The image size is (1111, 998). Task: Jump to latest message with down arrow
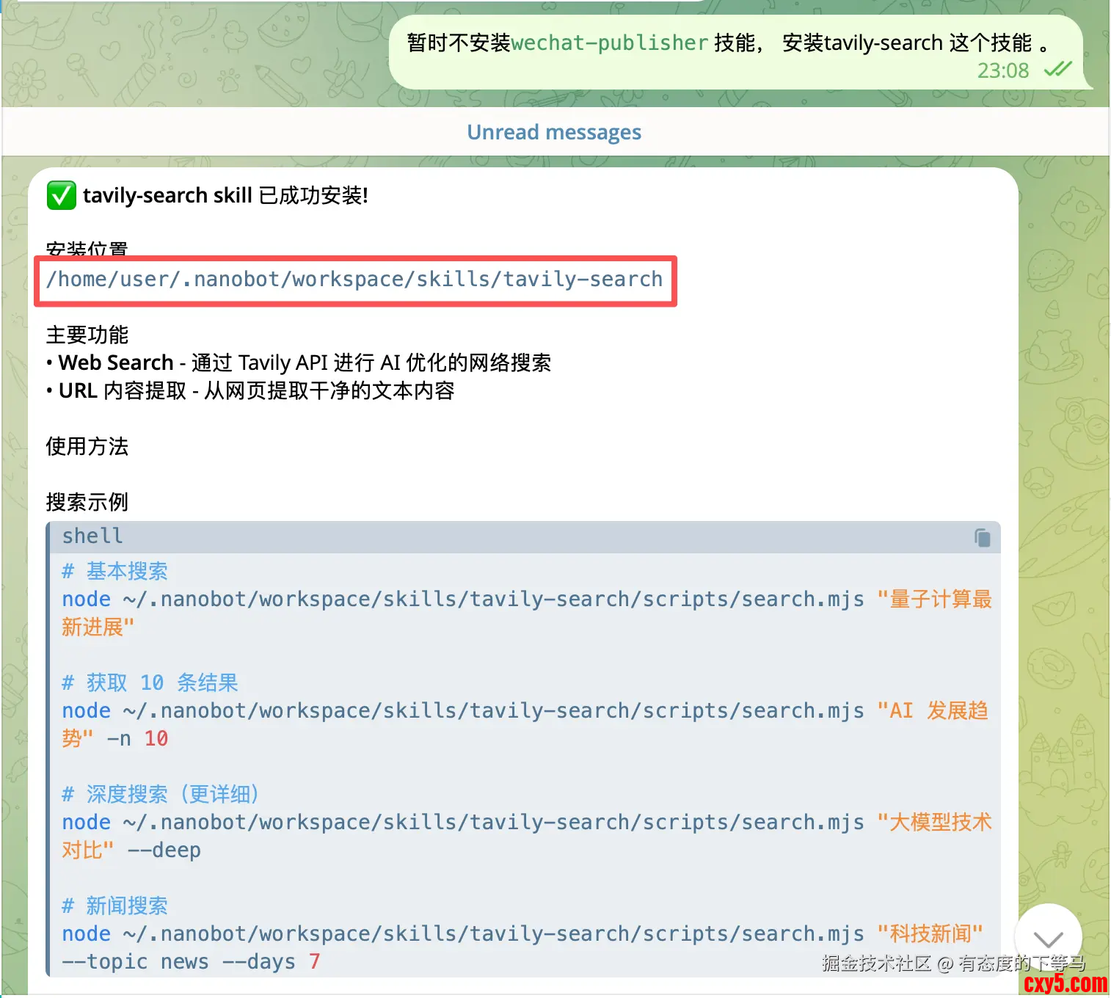(x=1048, y=939)
